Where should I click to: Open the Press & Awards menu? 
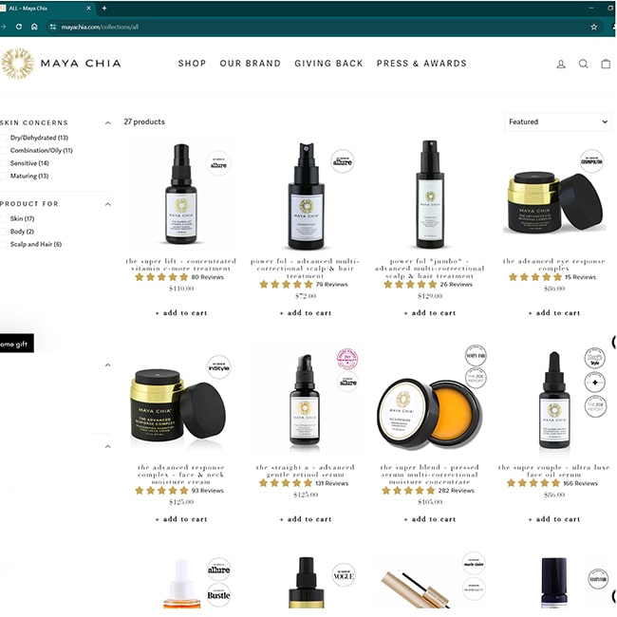coord(421,64)
